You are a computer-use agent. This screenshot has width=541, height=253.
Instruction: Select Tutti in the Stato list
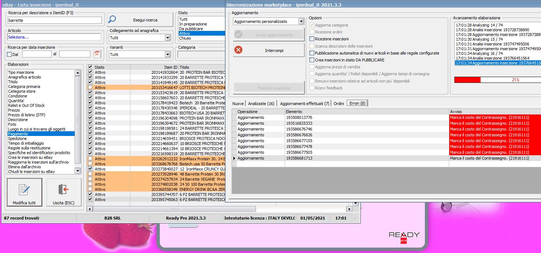(x=201, y=19)
